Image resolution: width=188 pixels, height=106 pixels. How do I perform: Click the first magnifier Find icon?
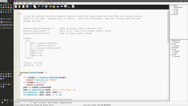[x=39, y=6]
